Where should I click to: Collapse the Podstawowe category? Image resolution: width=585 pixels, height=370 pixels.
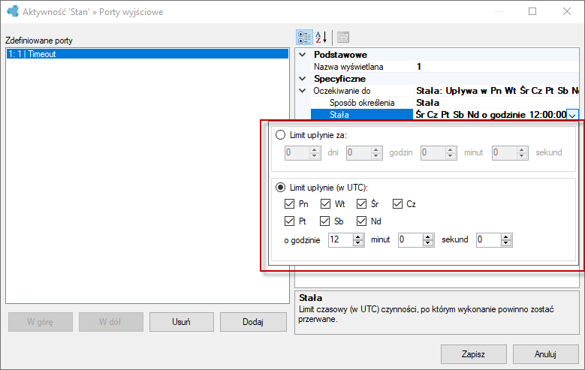pos(303,55)
